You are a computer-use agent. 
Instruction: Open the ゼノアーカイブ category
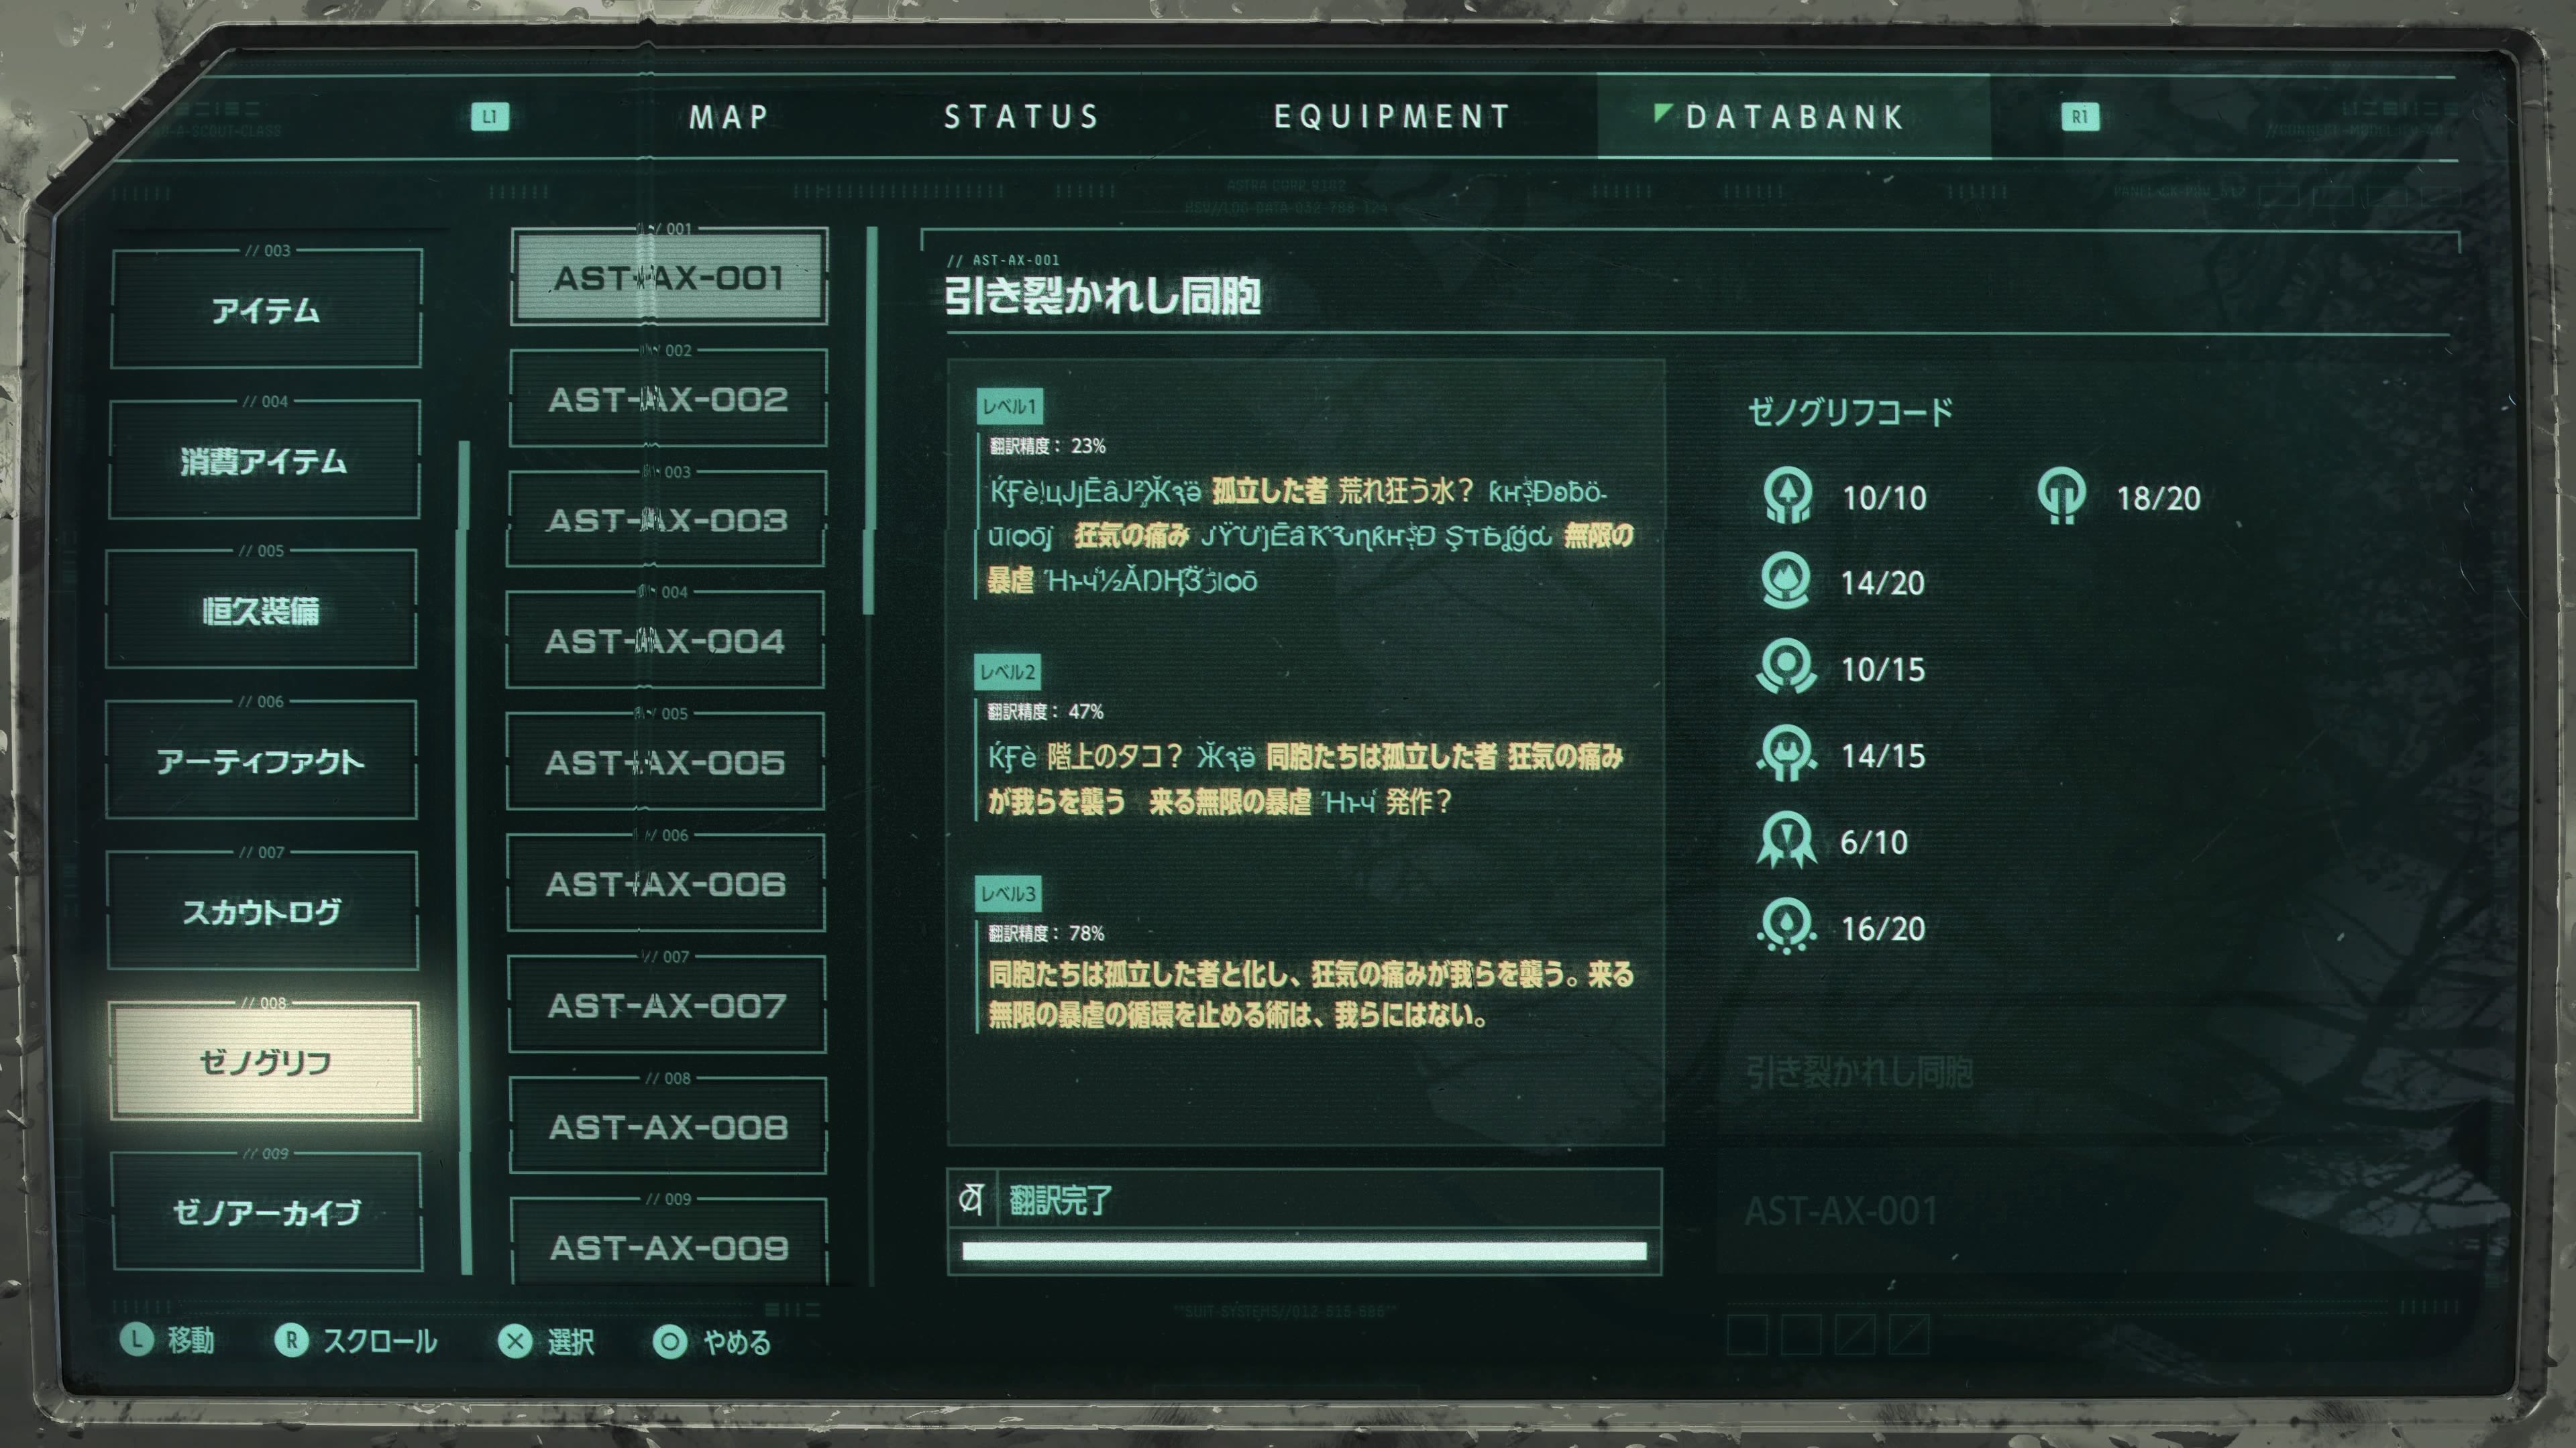[x=268, y=1211]
